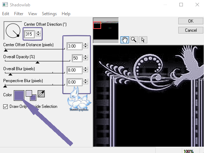Toggle Draw Only Outside Selection checkbox
Viewport: 204px width, 153px height.
tap(6, 106)
